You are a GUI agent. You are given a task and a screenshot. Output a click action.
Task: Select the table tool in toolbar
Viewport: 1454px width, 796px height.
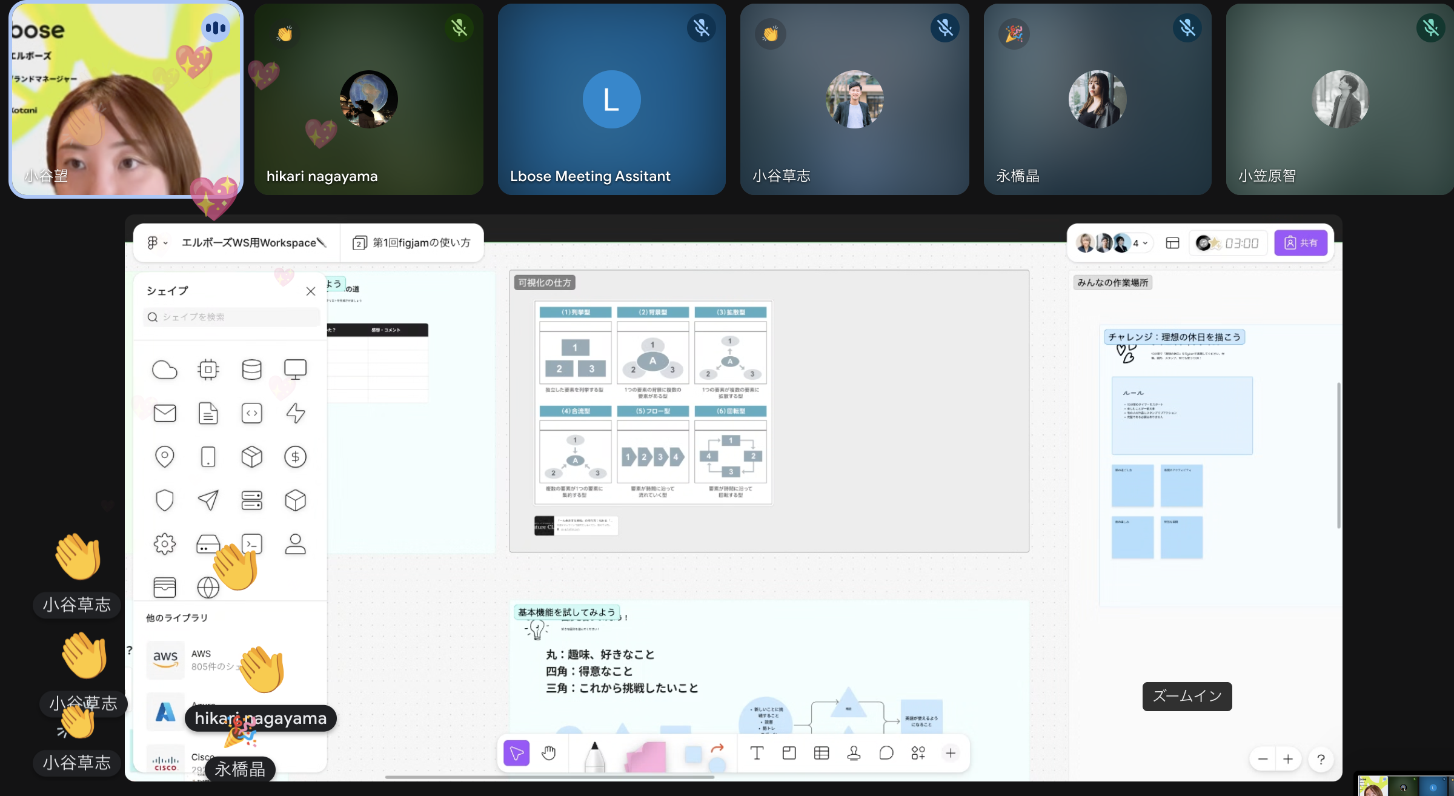(x=822, y=753)
